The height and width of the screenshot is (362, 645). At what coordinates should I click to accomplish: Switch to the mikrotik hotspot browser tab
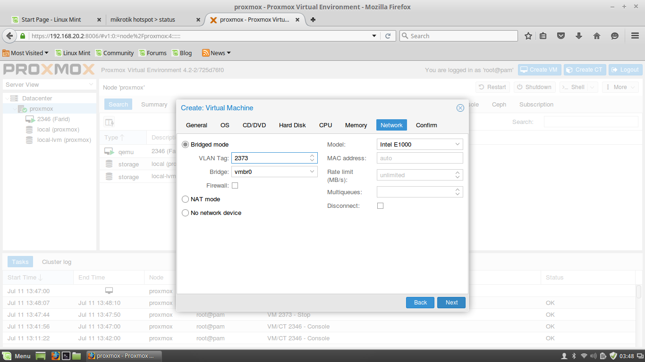click(x=153, y=20)
